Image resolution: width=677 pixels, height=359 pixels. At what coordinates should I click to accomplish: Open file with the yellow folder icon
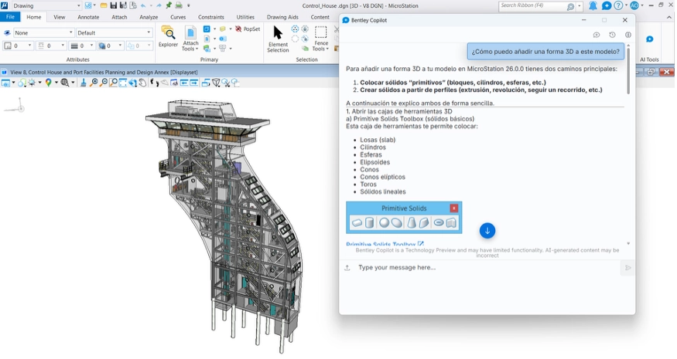point(104,5)
